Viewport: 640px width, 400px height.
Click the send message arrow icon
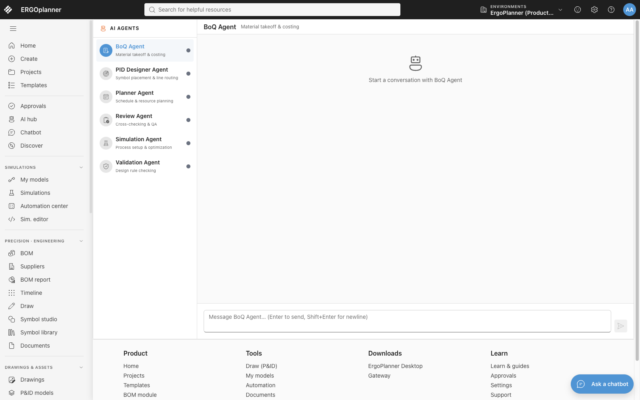[x=621, y=326]
